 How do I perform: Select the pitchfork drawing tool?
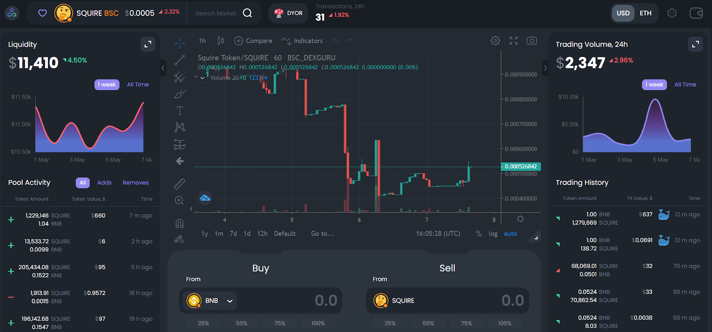tap(180, 77)
